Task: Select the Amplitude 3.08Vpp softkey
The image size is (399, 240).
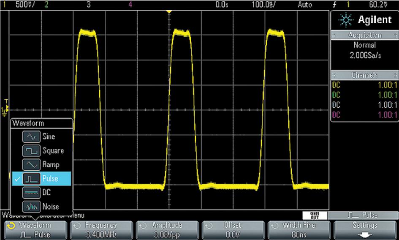Action: 167,230
